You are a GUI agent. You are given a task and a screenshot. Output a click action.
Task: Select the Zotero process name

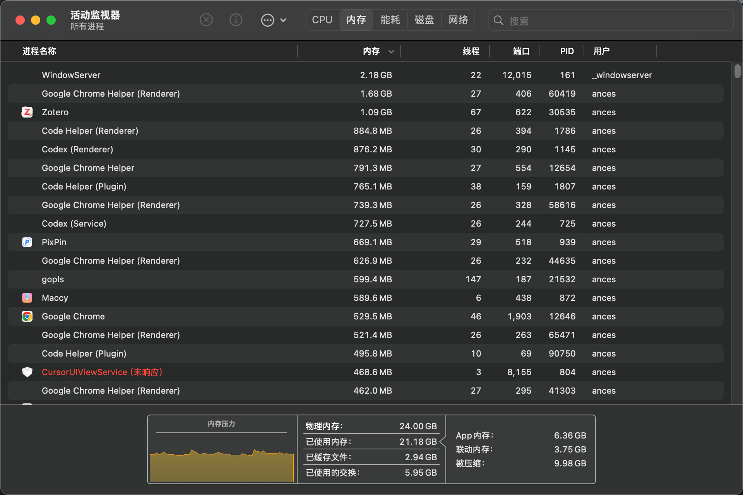(x=55, y=112)
